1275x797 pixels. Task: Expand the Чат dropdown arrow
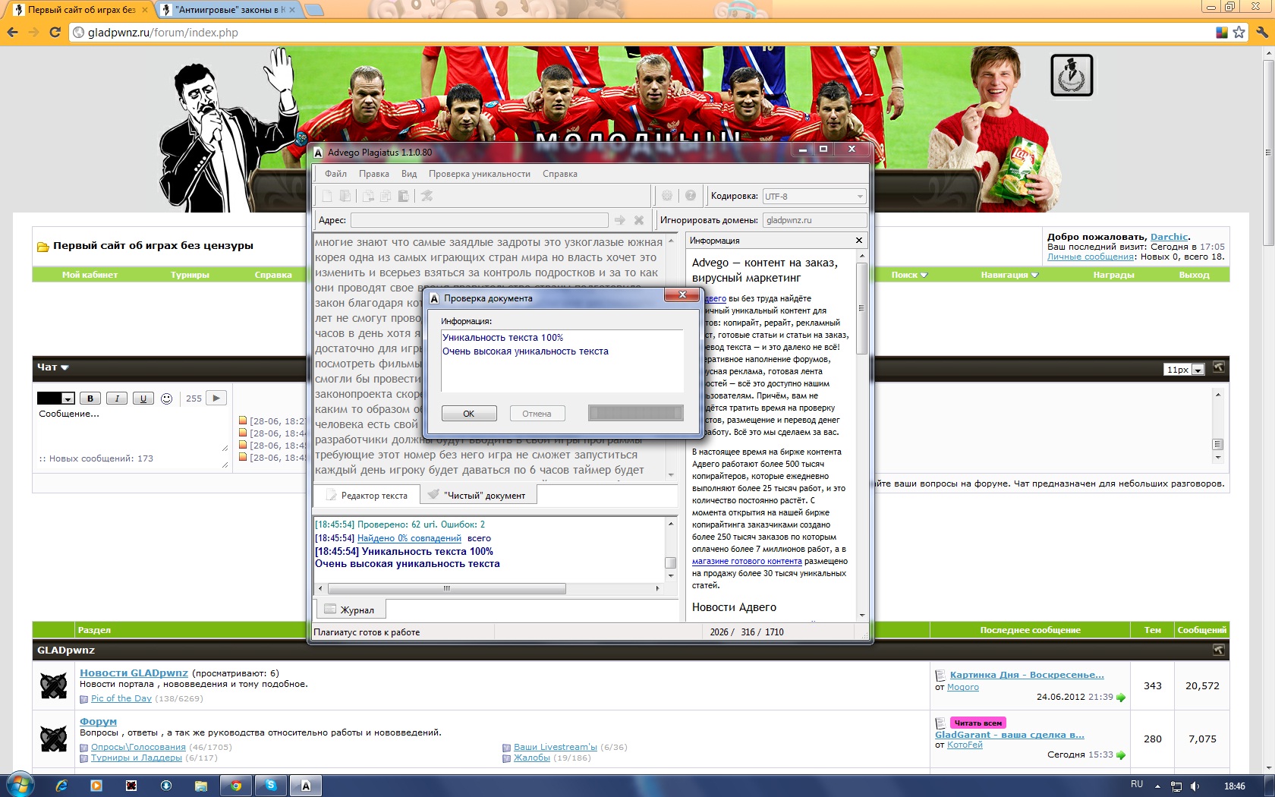tap(65, 367)
